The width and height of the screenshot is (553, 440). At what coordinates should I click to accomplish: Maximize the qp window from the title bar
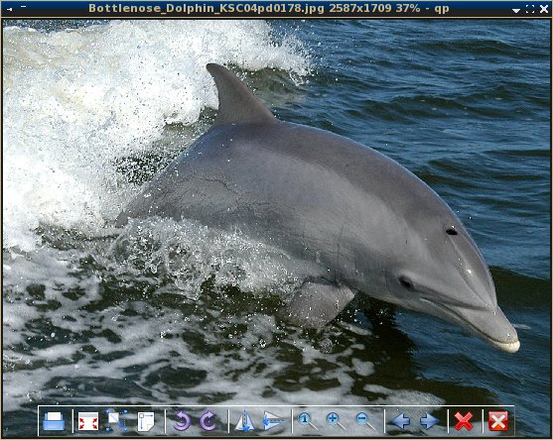point(530,9)
